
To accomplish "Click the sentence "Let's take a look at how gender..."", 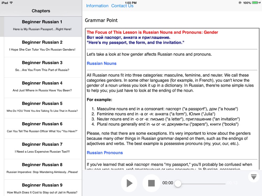I will tap(149, 54).
